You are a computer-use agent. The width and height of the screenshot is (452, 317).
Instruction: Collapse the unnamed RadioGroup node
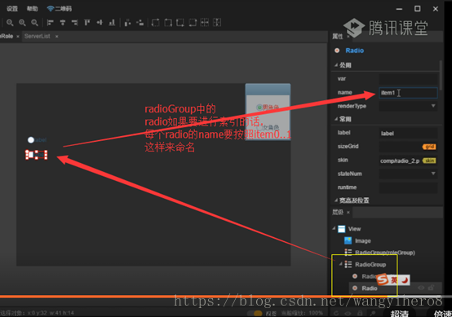point(340,264)
